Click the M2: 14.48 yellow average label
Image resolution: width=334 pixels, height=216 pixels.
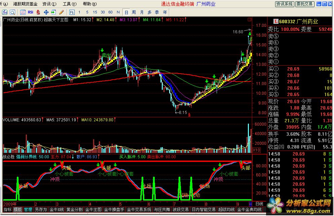[x=107, y=19]
